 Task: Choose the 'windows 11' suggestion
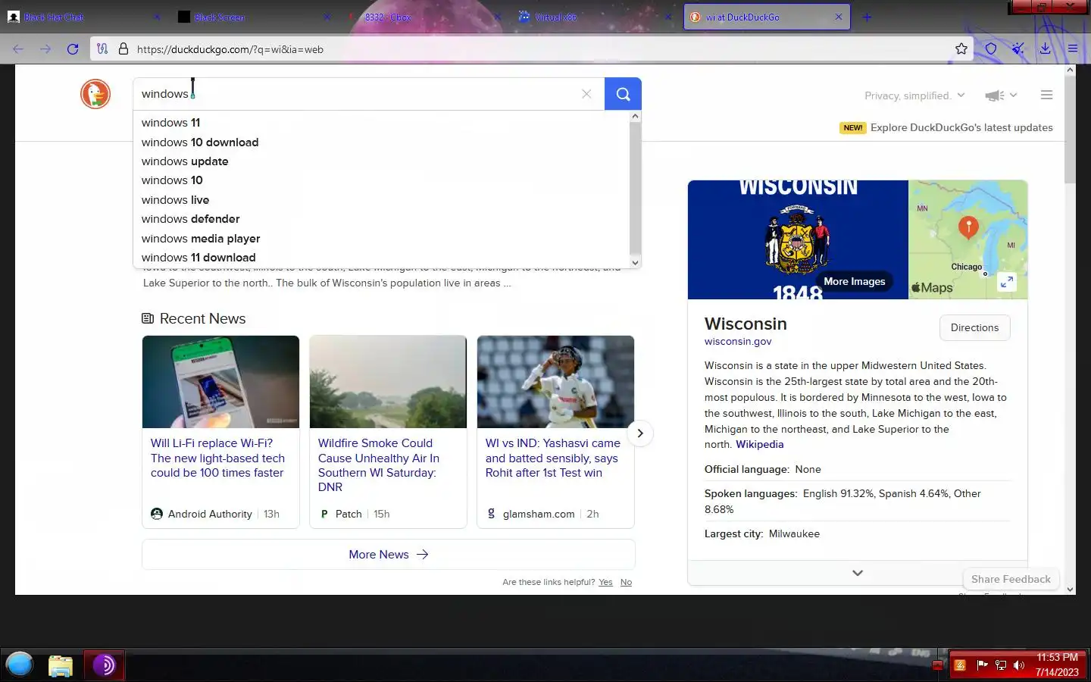coord(382,123)
